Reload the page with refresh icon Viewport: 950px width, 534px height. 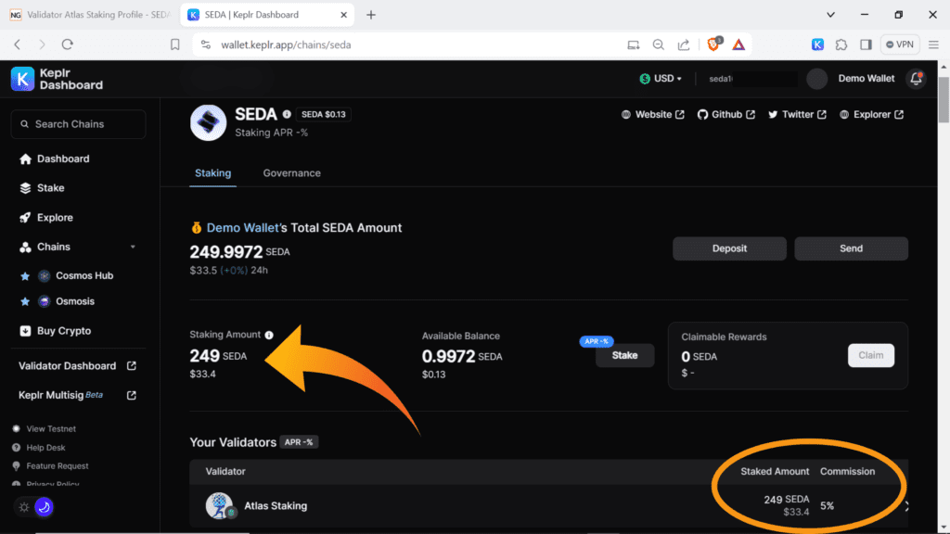(68, 44)
